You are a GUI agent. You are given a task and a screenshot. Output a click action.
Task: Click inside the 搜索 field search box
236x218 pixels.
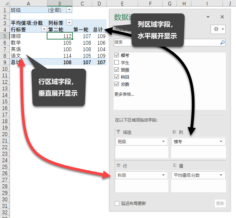pyautogui.click(x=165, y=43)
